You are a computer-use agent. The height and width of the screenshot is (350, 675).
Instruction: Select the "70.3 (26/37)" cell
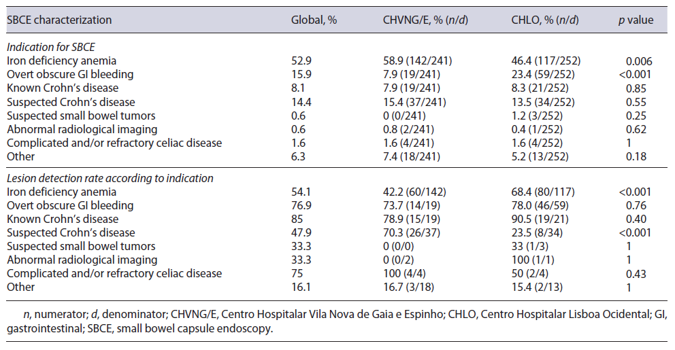[x=412, y=232]
